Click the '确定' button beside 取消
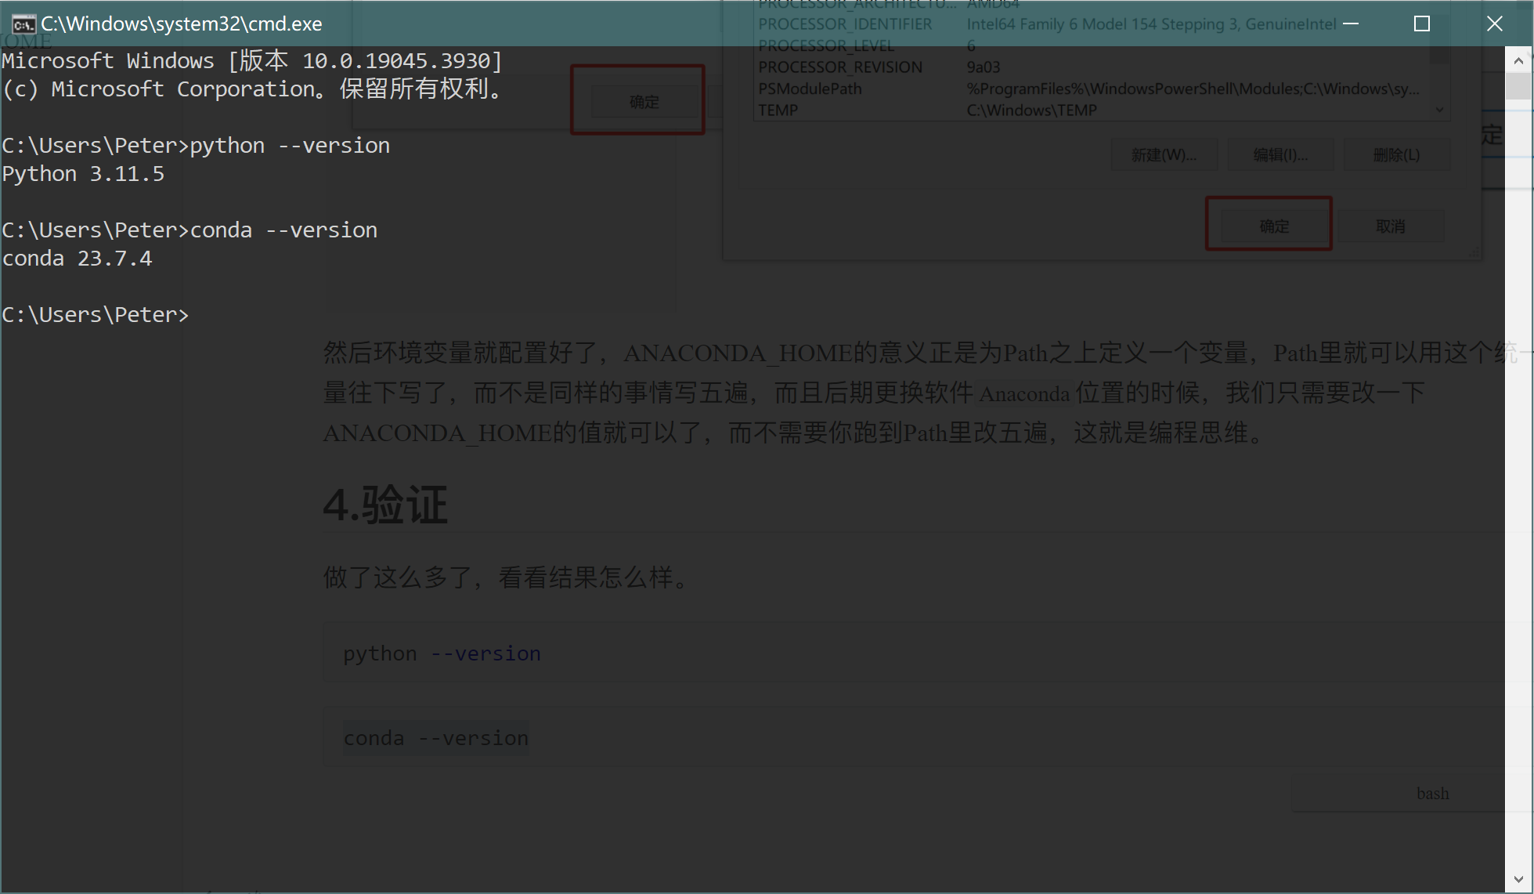 [x=1274, y=226]
